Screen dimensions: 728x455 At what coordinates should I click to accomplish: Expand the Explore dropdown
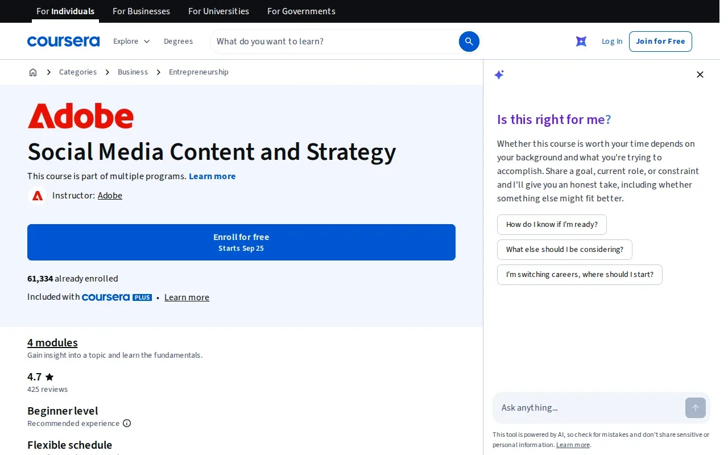click(131, 42)
